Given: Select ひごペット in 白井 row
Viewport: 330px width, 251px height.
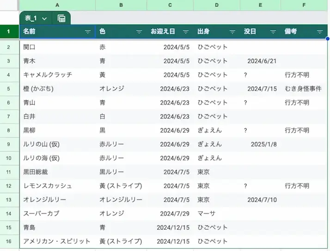Looking at the screenshot, I should pos(217,116).
